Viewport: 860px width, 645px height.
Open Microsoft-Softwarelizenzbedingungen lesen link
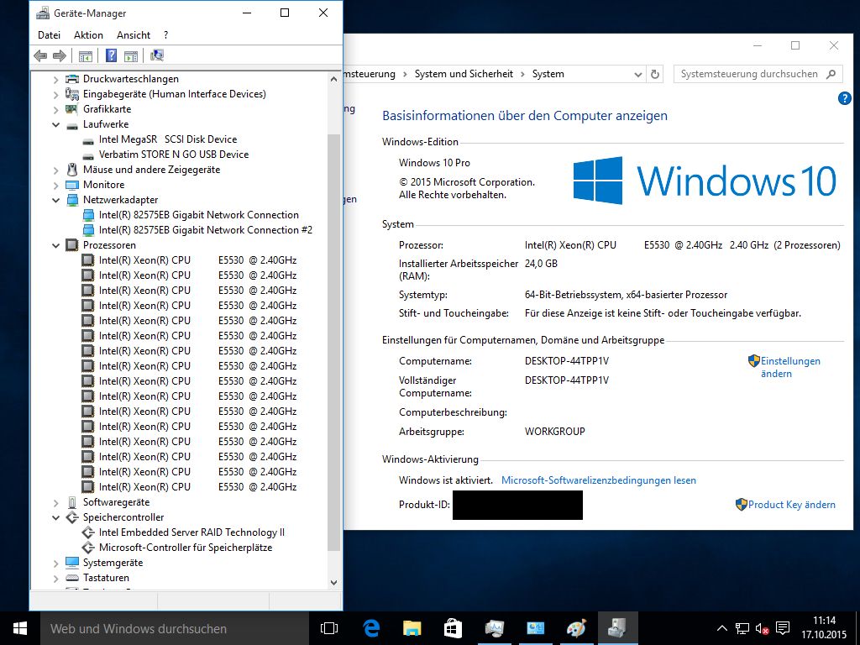[x=598, y=480]
